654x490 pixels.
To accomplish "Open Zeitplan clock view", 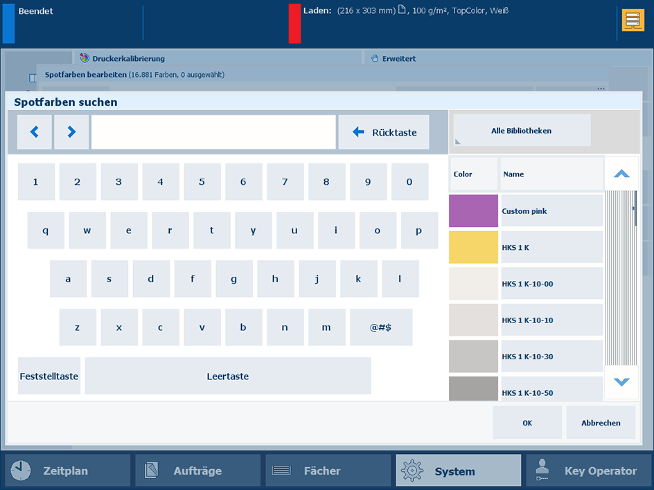I will (x=67, y=471).
